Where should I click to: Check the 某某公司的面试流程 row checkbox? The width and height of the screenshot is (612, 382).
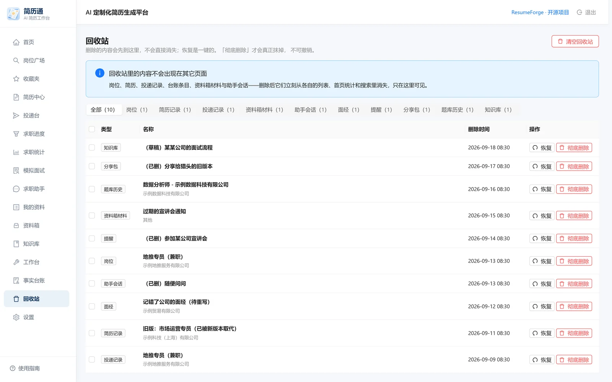(92, 147)
